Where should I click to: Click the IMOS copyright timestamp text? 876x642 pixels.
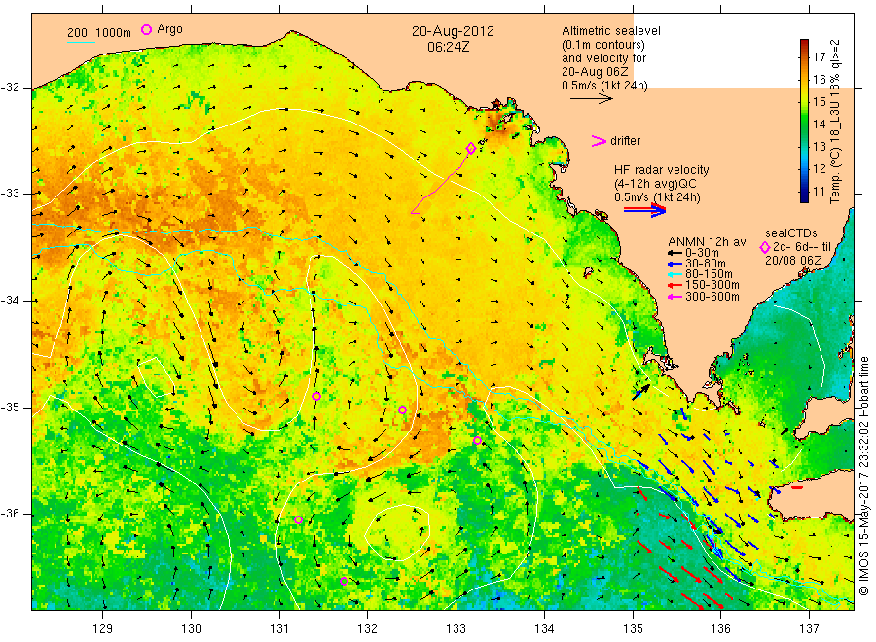click(863, 477)
